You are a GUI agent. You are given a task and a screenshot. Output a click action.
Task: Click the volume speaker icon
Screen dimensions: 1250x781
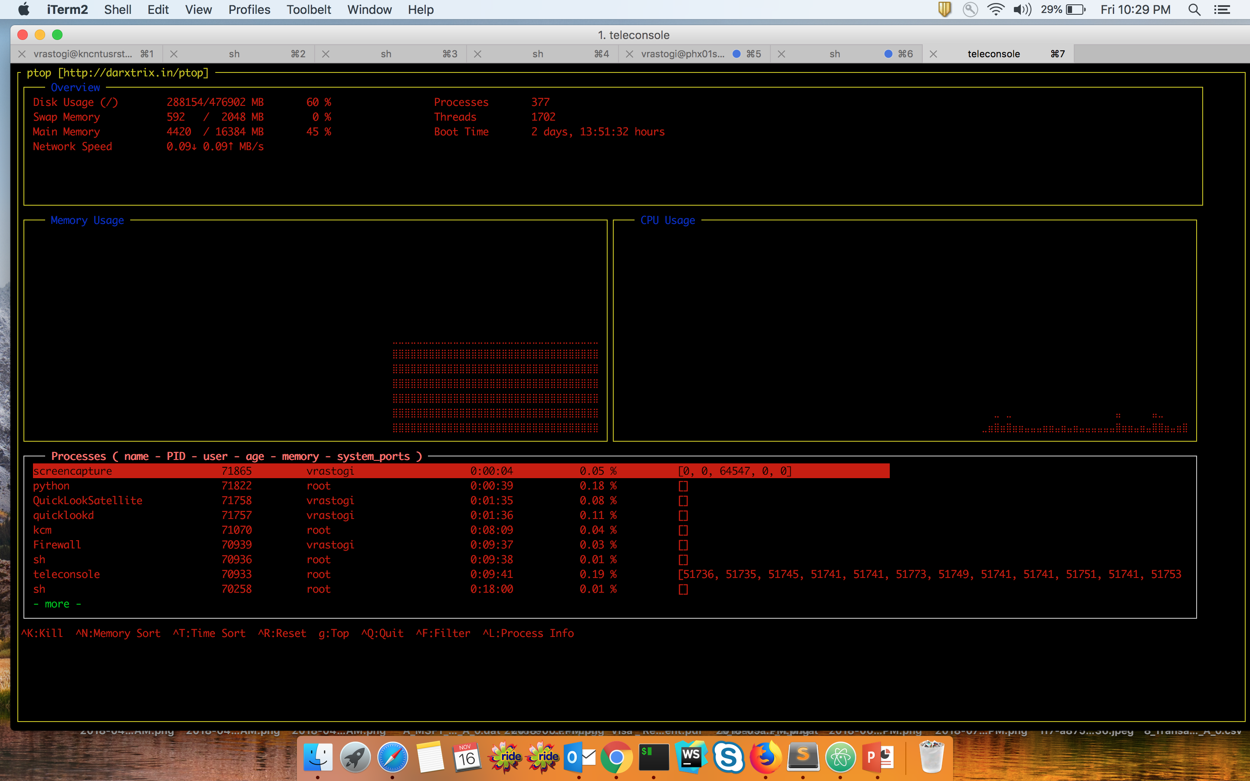[1022, 10]
